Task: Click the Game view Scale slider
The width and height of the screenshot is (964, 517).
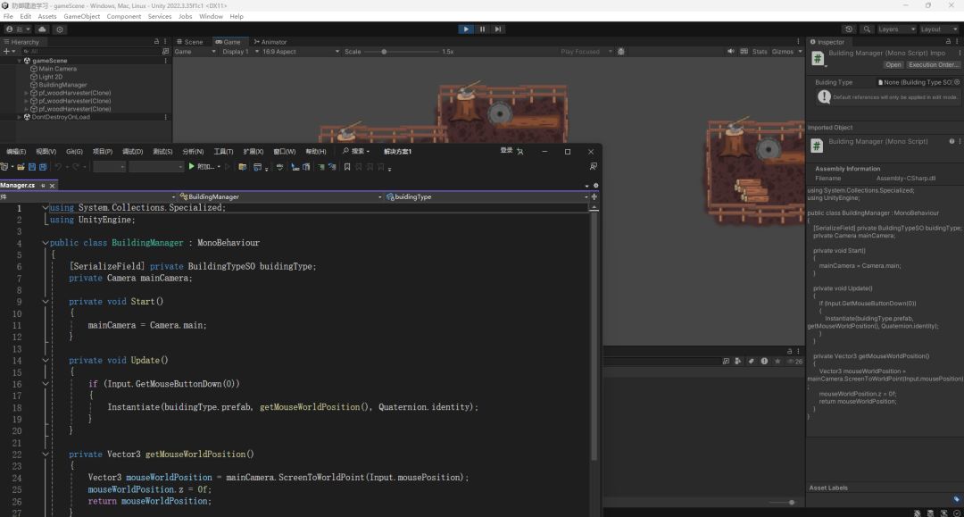Action: tap(385, 52)
